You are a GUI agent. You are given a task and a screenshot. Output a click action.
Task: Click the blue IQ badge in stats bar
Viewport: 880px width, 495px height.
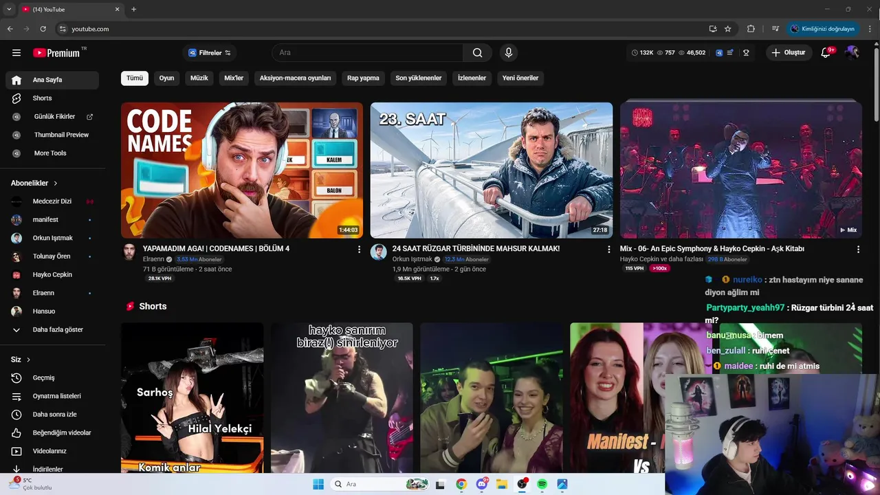[719, 53]
